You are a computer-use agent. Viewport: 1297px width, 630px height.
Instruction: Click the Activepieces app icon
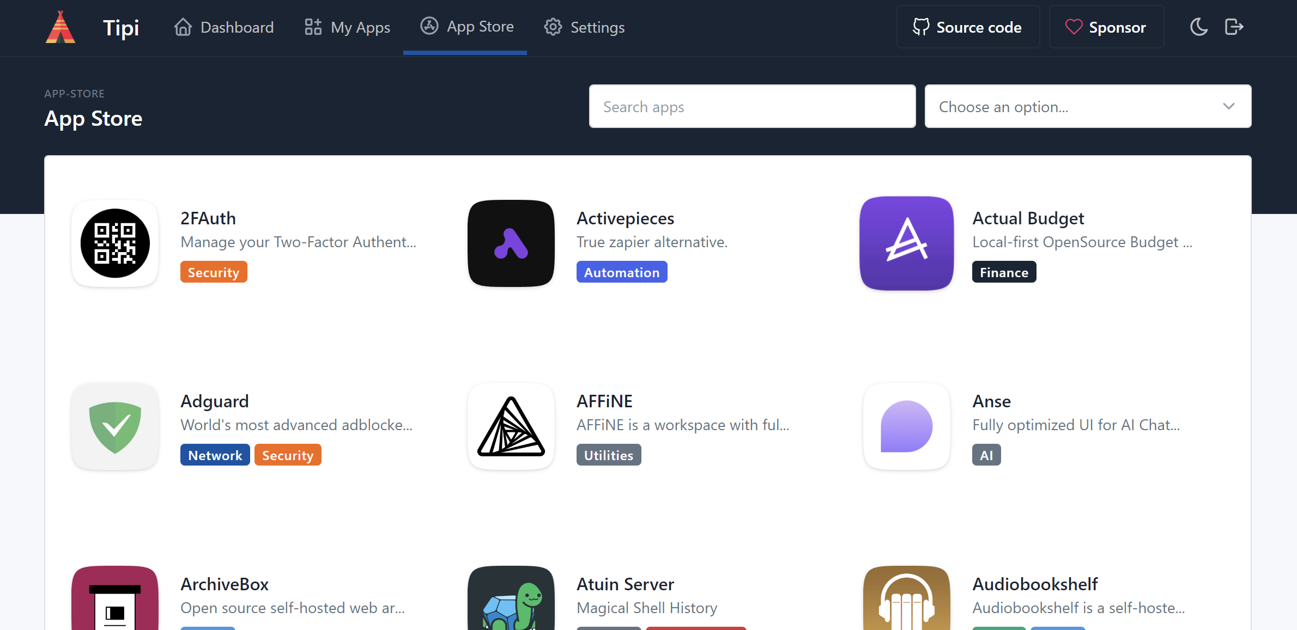pyautogui.click(x=511, y=243)
